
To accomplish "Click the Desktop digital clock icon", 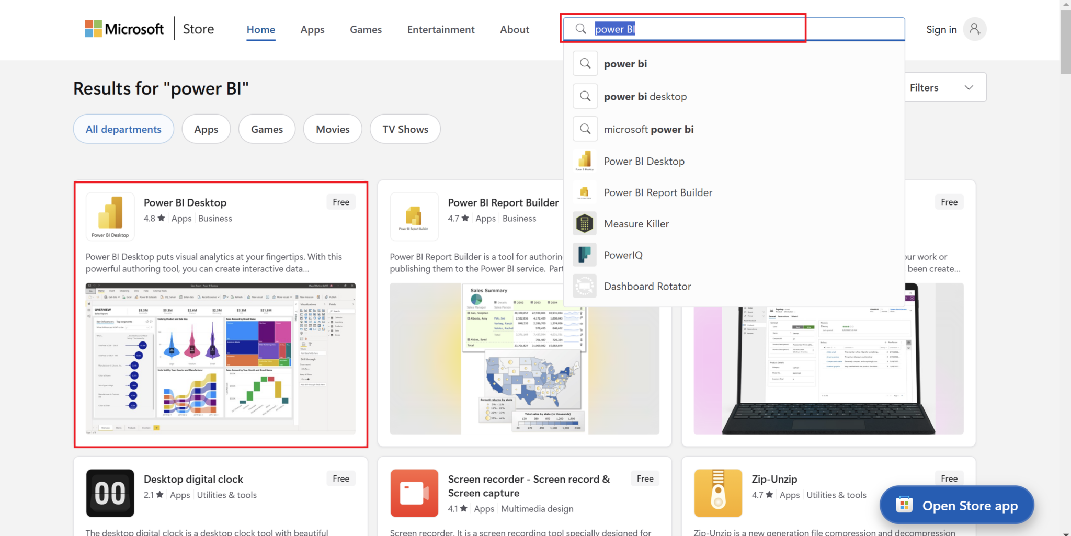I will [110, 493].
